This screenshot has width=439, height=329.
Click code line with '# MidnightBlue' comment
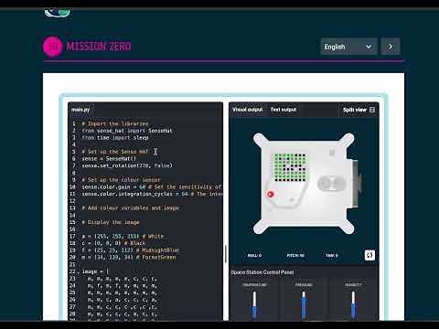click(x=130, y=250)
